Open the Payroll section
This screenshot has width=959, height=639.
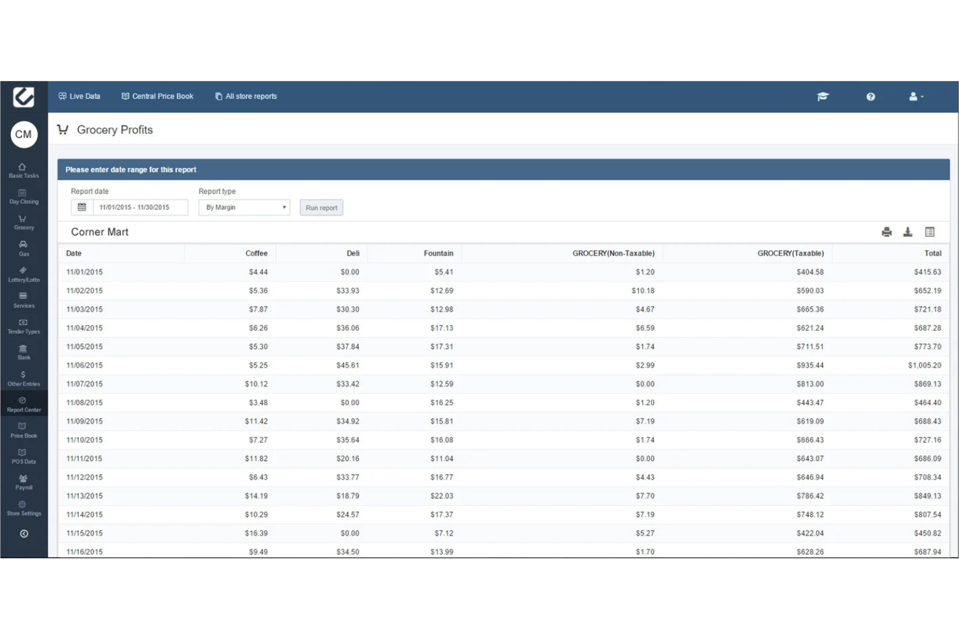(23, 482)
